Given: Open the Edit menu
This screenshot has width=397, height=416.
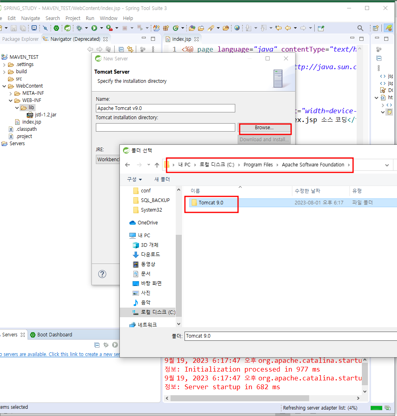Looking at the screenshot, I should point(12,18).
